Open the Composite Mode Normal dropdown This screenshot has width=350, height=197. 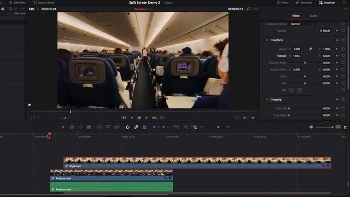coord(301,24)
